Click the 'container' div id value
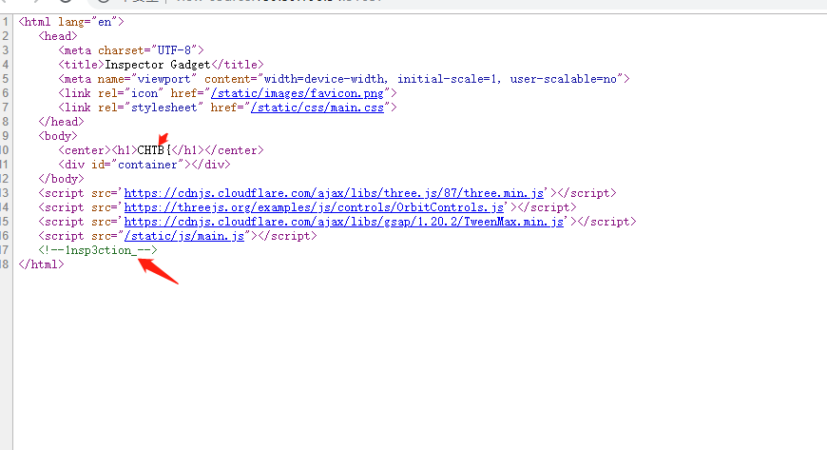The width and height of the screenshot is (827, 450). coord(147,165)
